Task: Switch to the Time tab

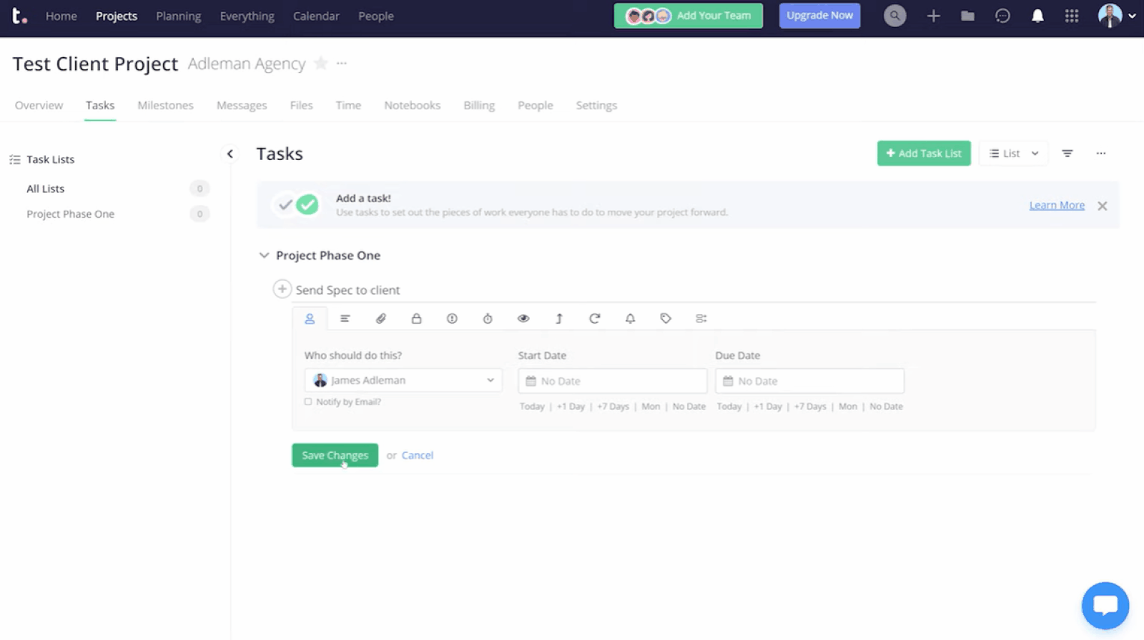Action: 348,105
